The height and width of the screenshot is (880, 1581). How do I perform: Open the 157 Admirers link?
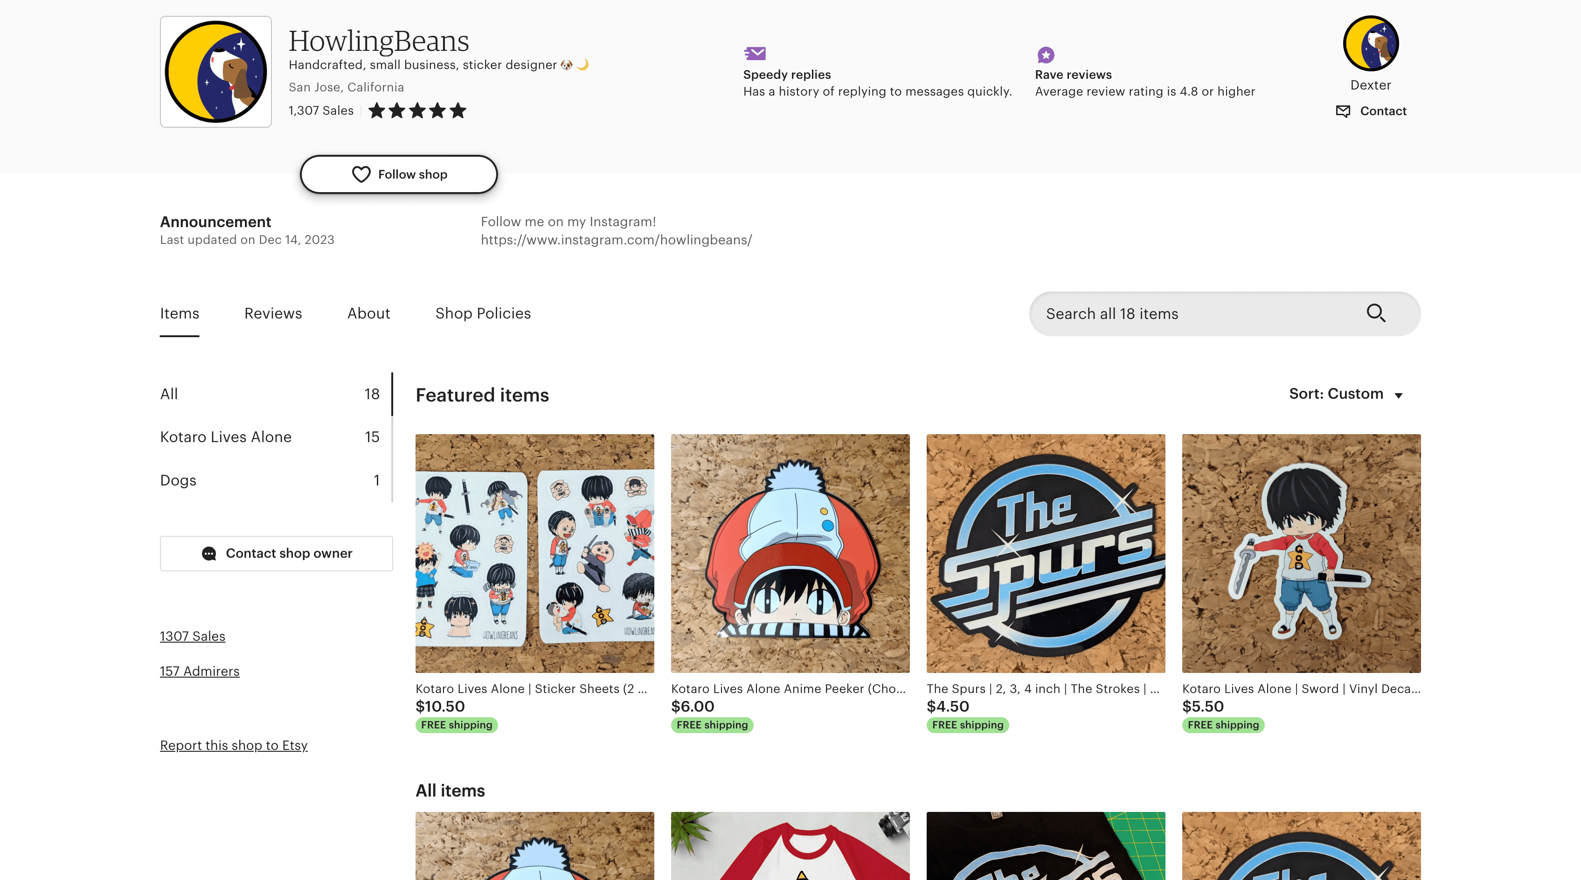pos(200,672)
